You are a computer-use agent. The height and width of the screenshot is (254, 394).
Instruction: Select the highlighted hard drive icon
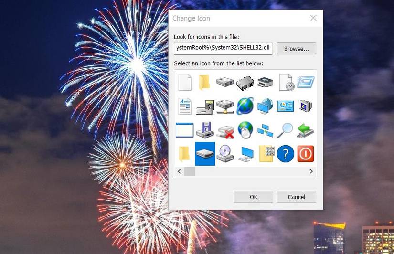[205, 154]
